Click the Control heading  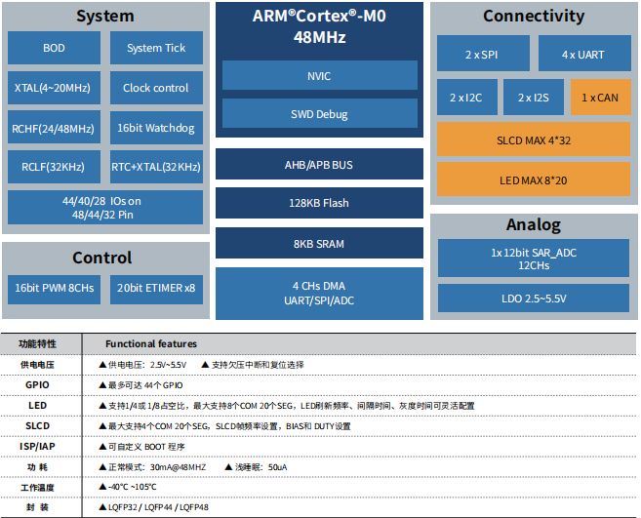tap(102, 258)
